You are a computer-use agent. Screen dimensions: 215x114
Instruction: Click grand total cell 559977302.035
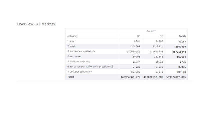coord(176,77)
